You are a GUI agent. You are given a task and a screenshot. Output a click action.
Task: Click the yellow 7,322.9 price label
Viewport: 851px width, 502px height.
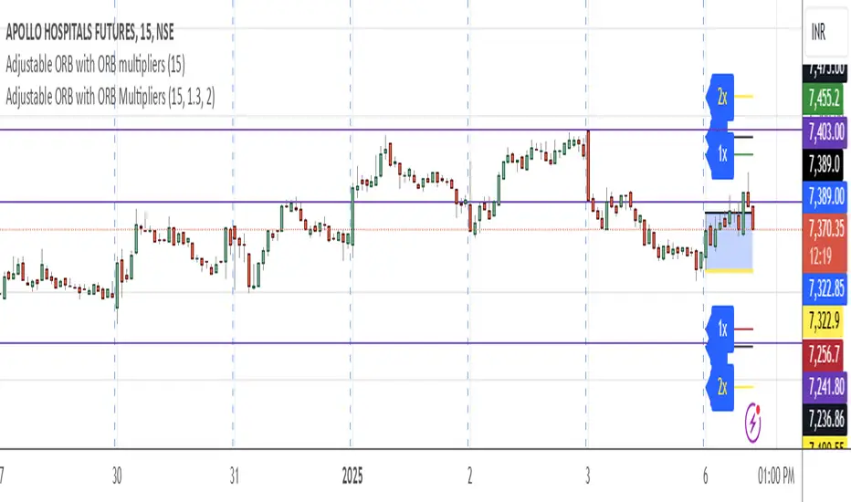pyautogui.click(x=825, y=319)
